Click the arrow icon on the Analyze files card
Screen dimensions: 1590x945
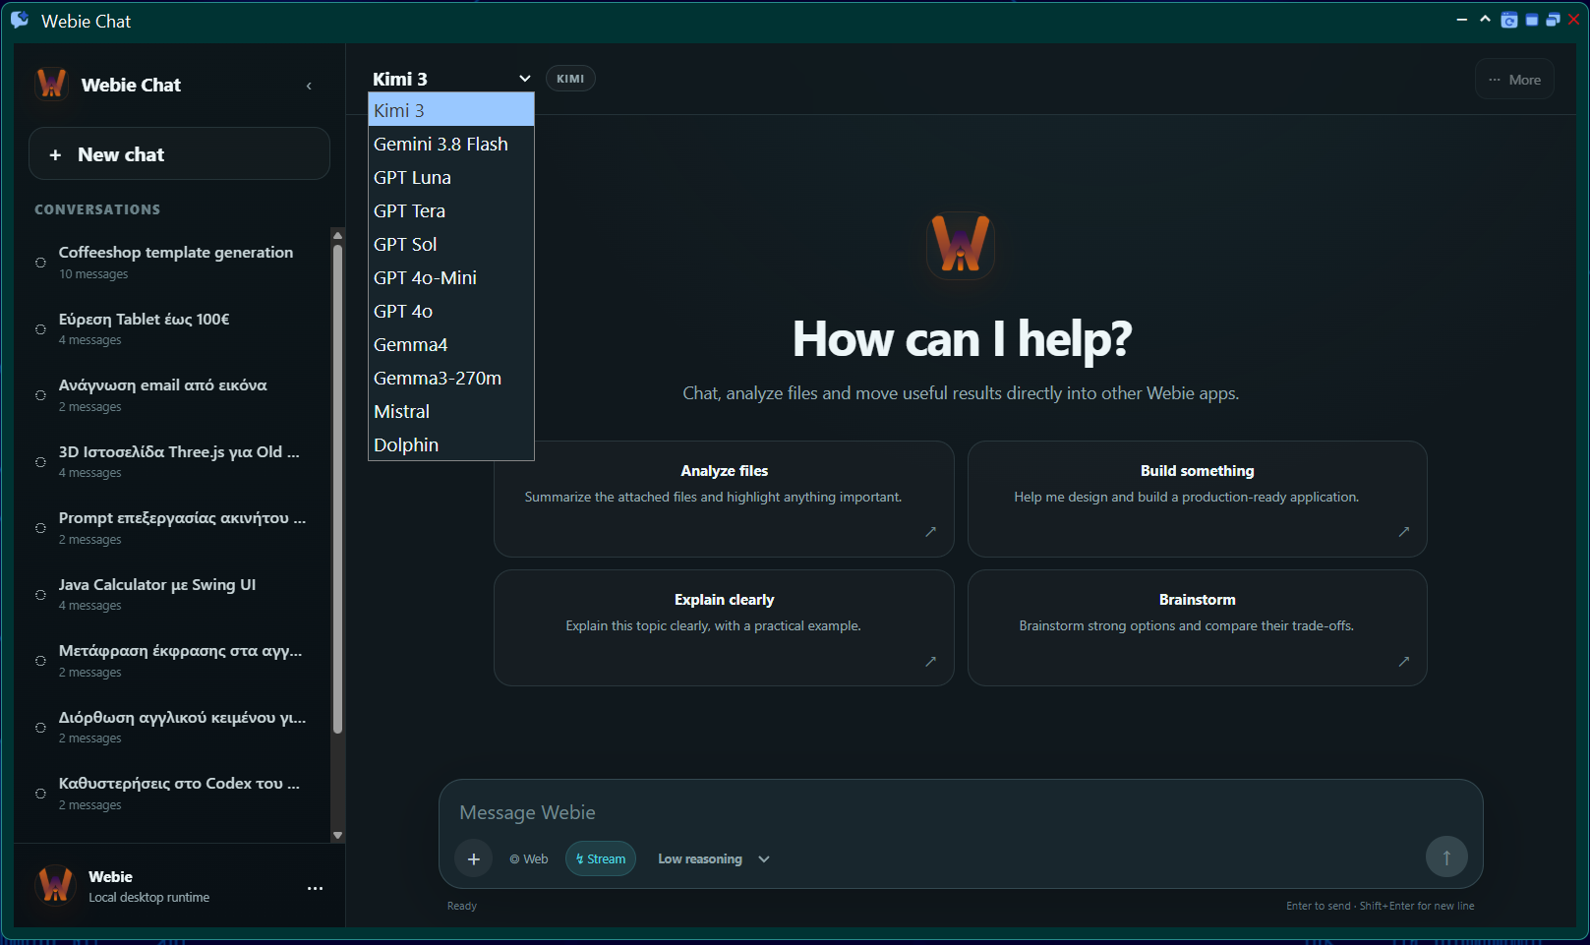(x=930, y=532)
